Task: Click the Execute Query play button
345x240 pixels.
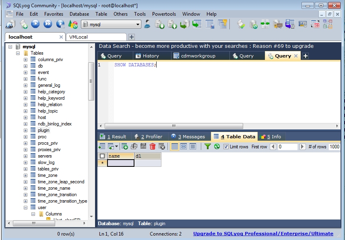Action: pos(35,25)
